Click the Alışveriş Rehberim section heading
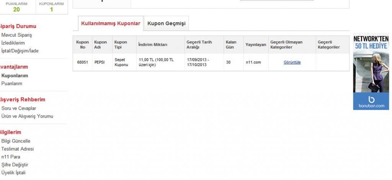 (x=22, y=100)
